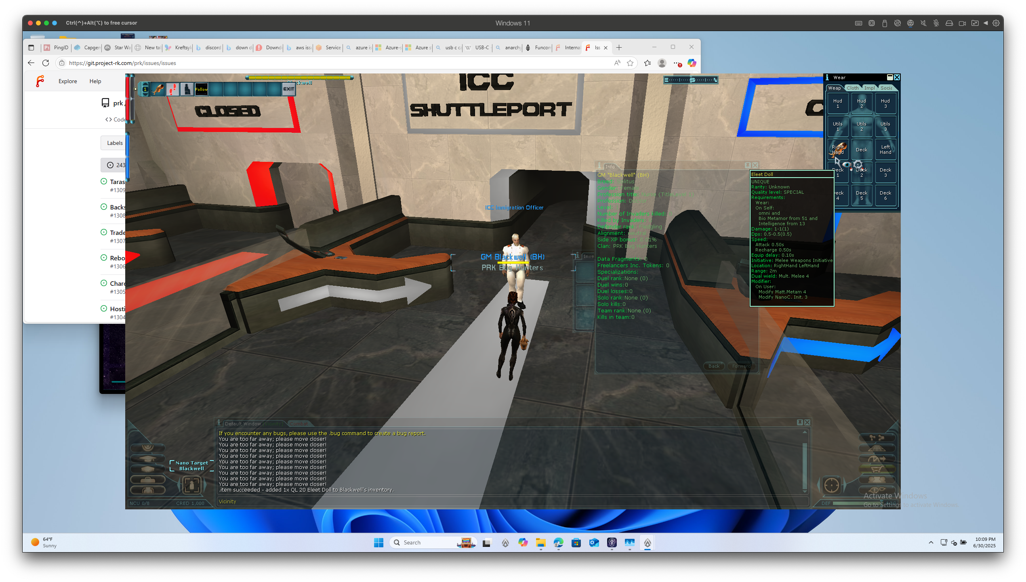Viewport: 1026px width, 582px height.
Task: Select the Cloth tab in Wear window
Action: (853, 88)
